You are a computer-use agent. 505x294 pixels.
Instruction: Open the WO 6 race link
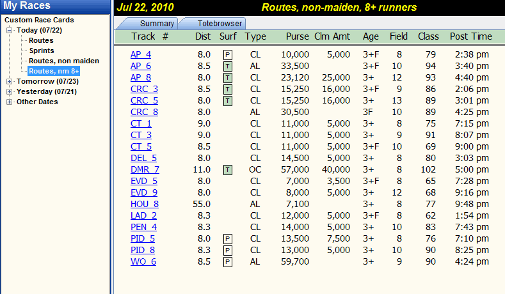pos(143,262)
